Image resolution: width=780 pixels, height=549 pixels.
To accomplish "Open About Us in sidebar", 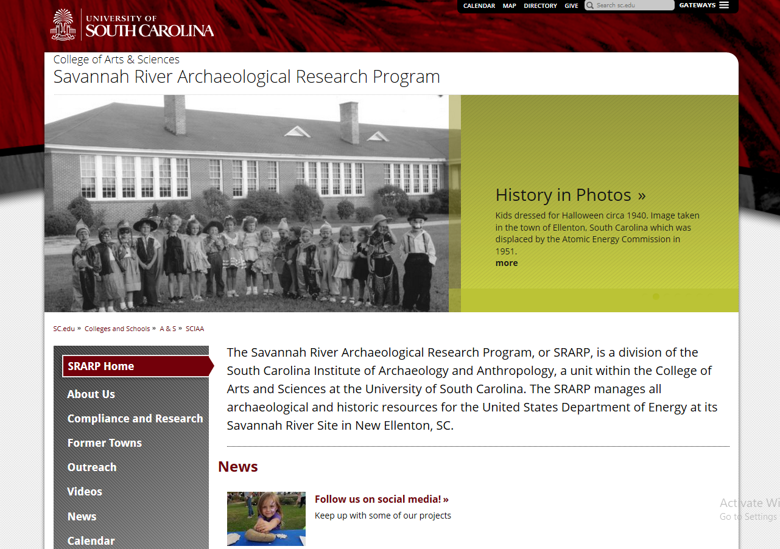I will tap(91, 394).
